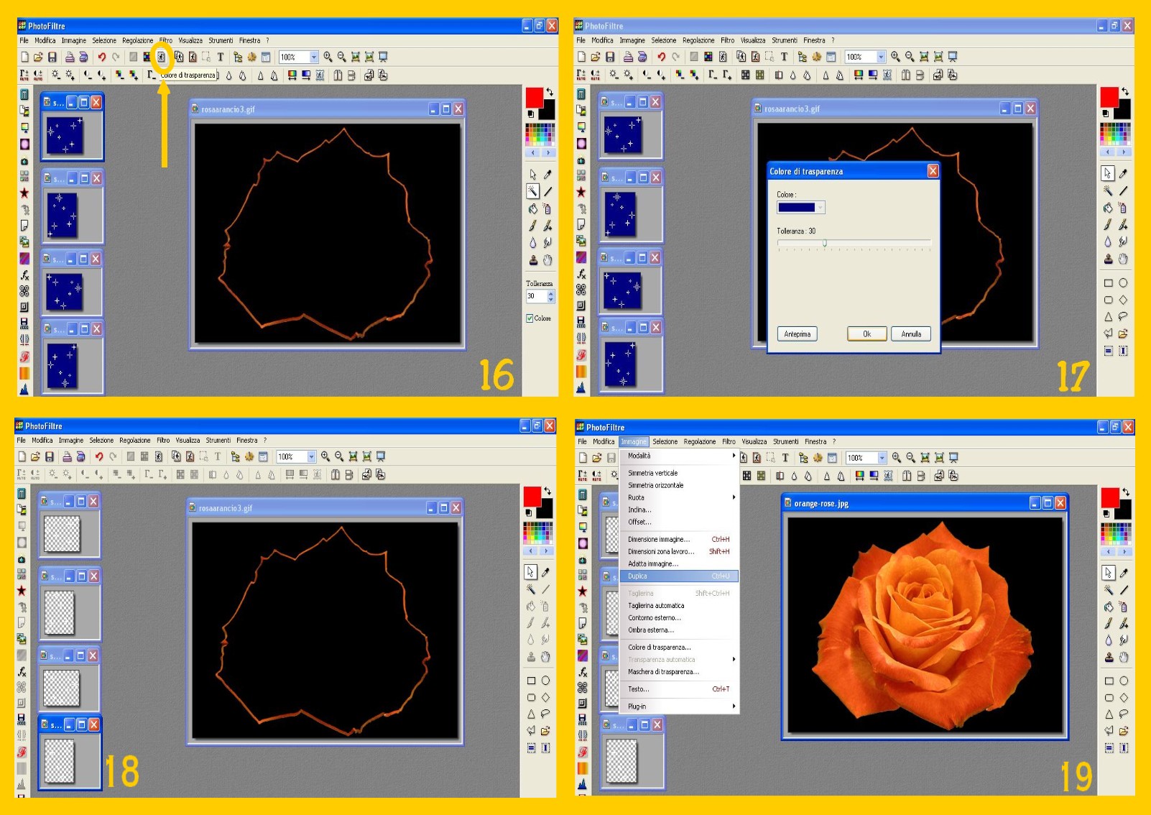The image size is (1151, 815).
Task: Click the red foreground color swatch in screenshot 18
Action: 532,496
